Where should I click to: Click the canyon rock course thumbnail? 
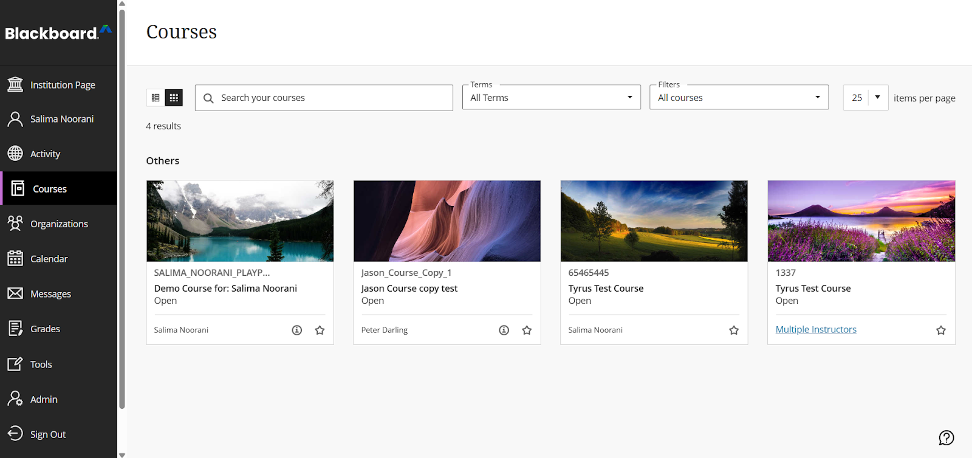447,221
